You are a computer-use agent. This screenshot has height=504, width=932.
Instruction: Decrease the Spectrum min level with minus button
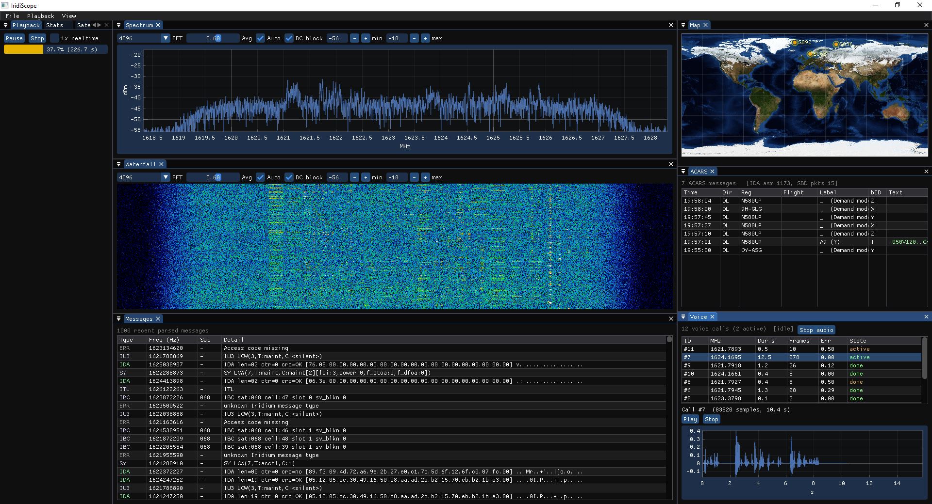tap(354, 38)
